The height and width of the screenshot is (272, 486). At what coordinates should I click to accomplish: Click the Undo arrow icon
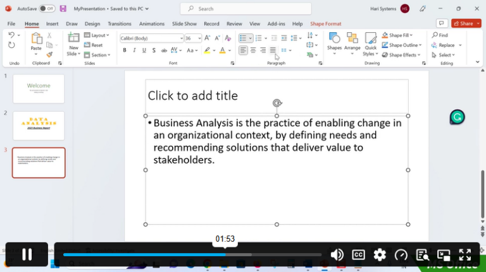[11, 35]
